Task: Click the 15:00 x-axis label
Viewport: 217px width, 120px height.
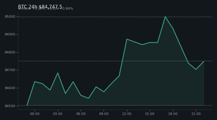Action: pyautogui.click(x=150, y=114)
